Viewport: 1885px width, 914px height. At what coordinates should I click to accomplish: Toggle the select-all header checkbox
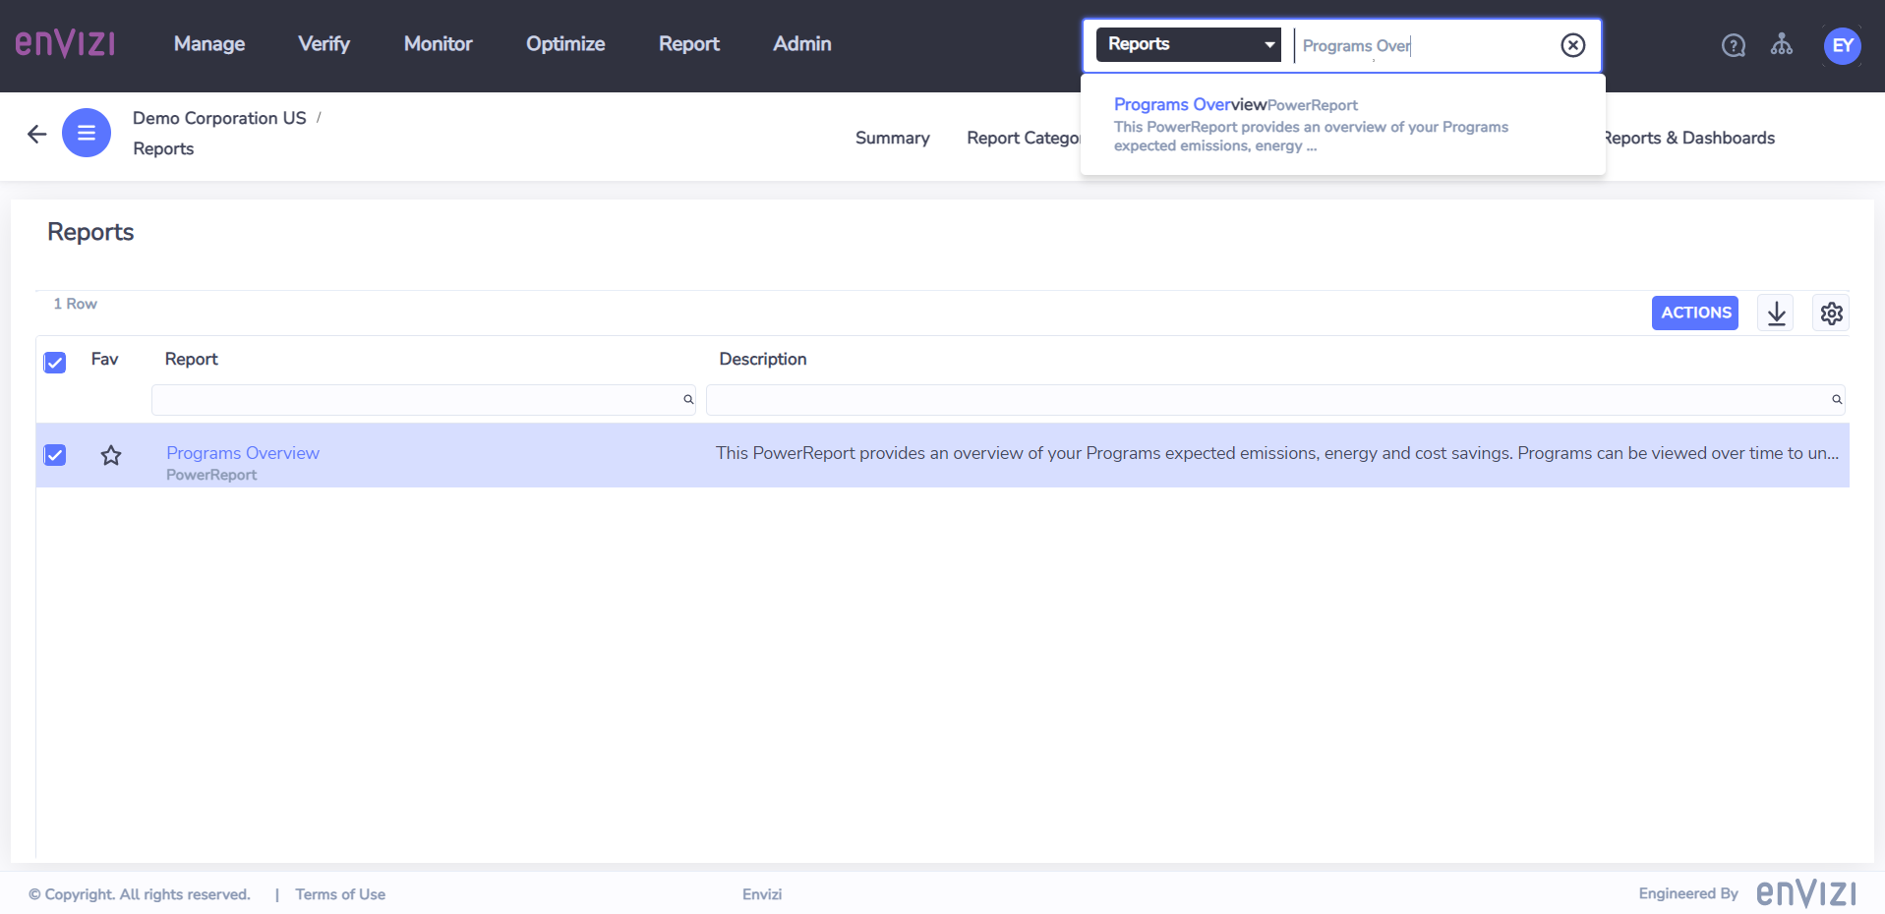(55, 363)
